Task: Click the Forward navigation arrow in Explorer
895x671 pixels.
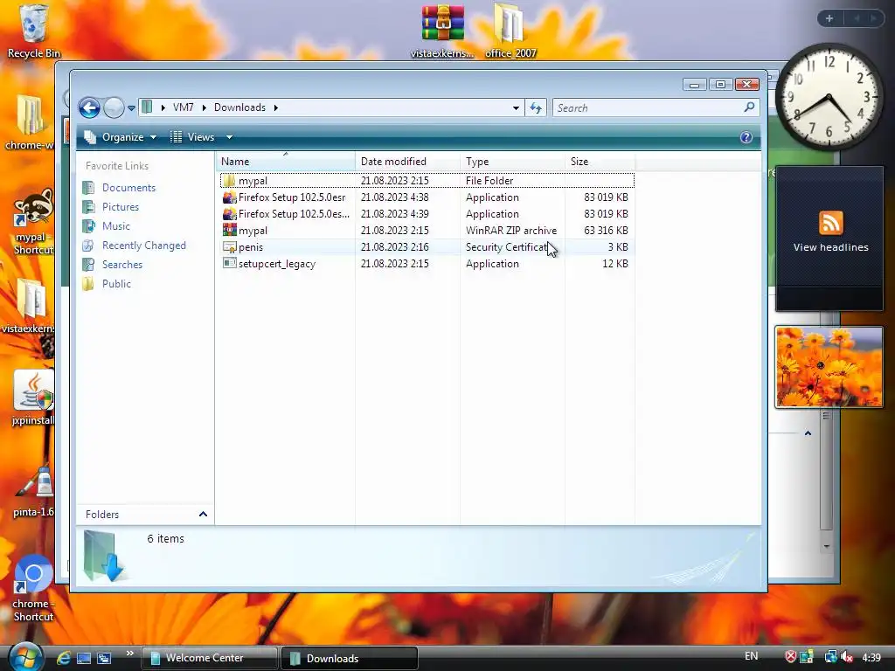Action: click(114, 107)
